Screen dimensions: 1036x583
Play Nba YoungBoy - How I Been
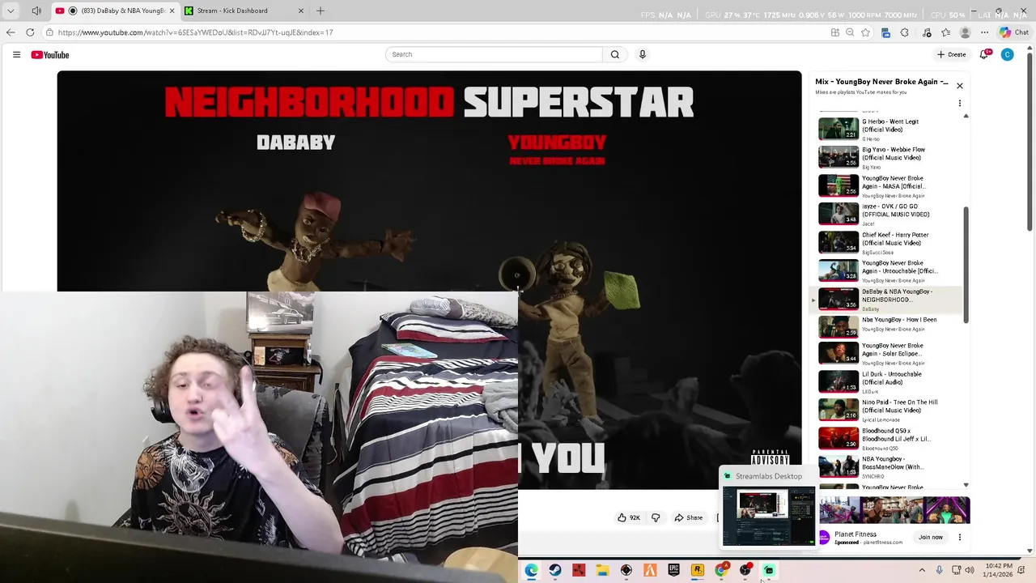point(886,326)
